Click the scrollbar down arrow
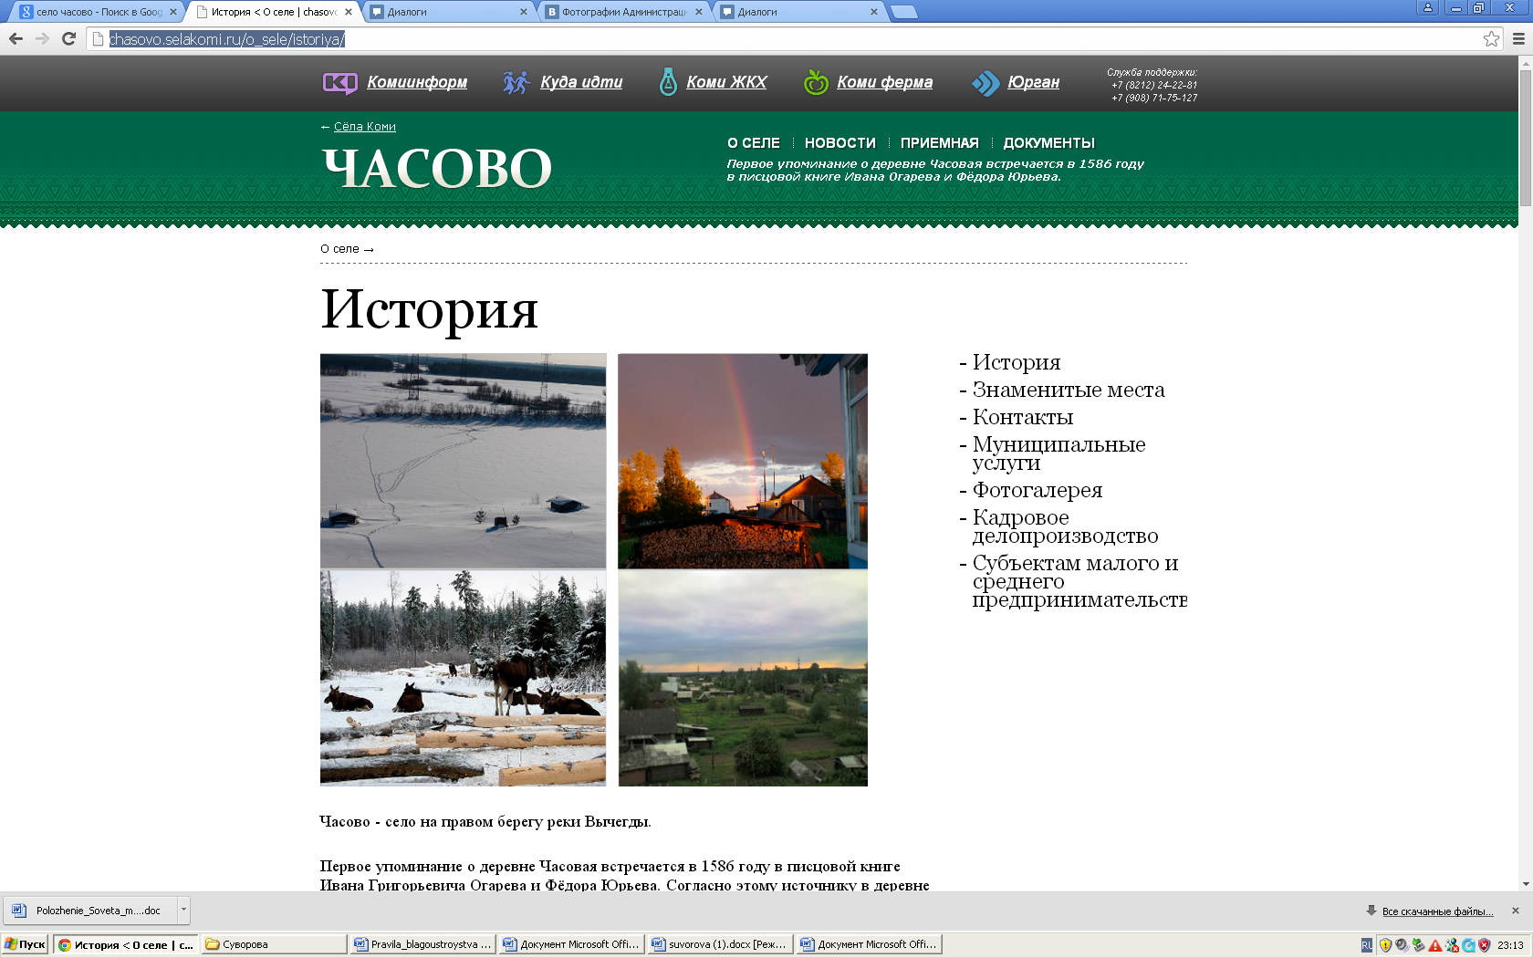The width and height of the screenshot is (1533, 958). (1525, 883)
